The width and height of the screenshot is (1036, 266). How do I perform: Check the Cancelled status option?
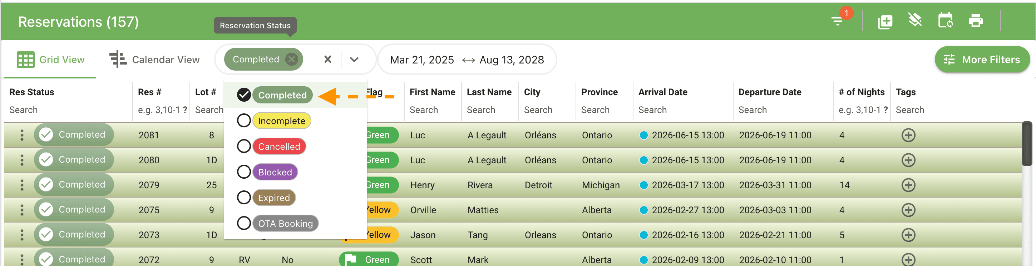point(244,147)
